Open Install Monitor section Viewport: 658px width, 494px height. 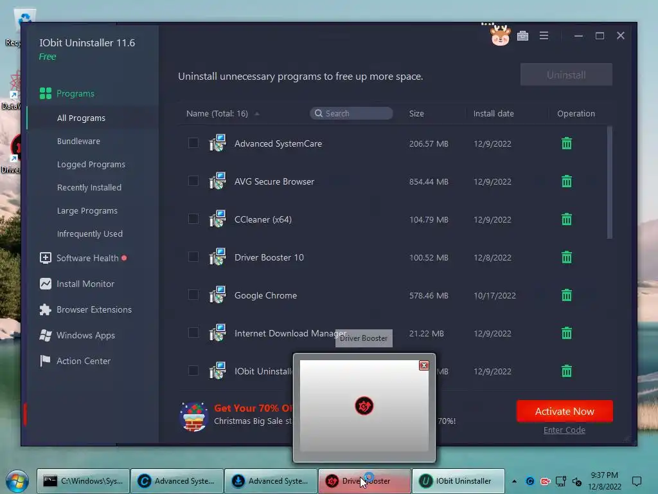(x=77, y=284)
